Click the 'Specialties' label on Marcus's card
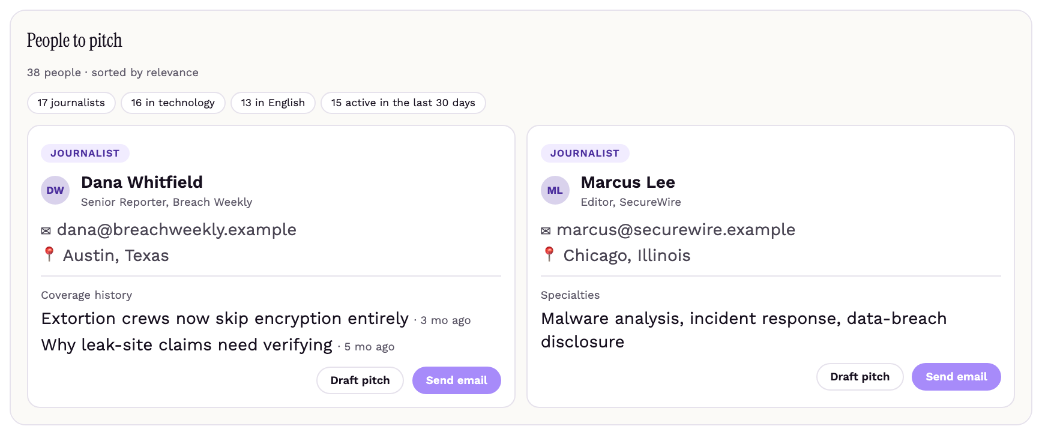The image size is (1042, 435). tap(570, 295)
